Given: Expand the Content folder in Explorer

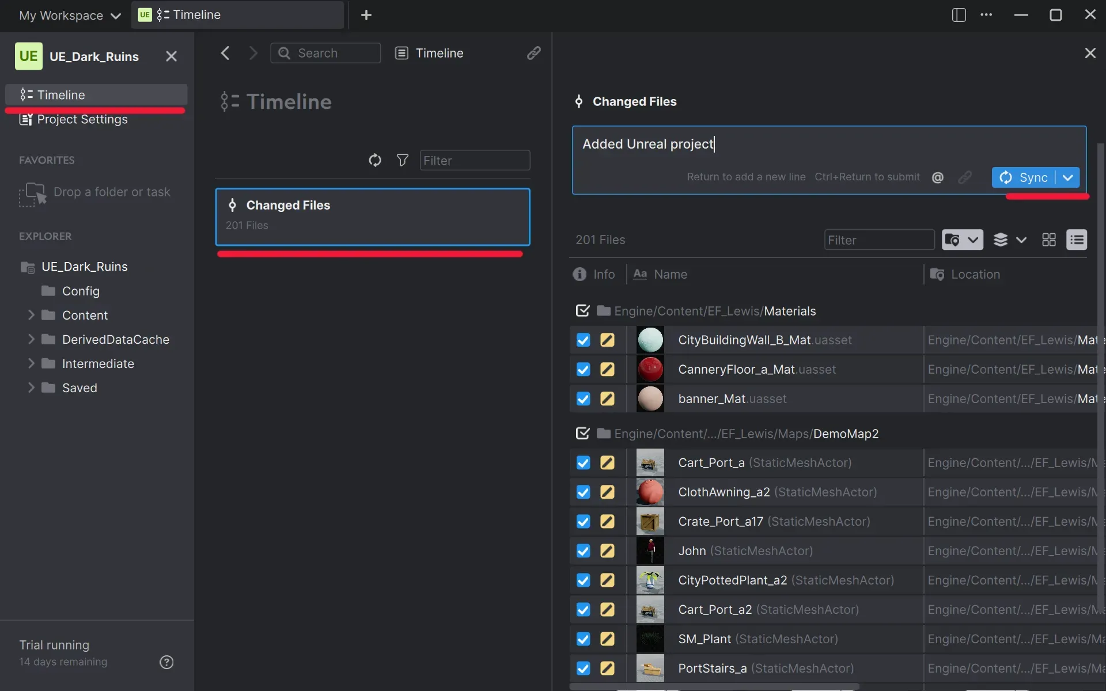Looking at the screenshot, I should (x=31, y=315).
